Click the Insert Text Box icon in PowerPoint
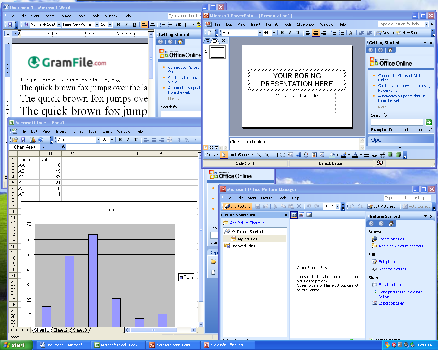The image size is (438, 350). [290, 155]
